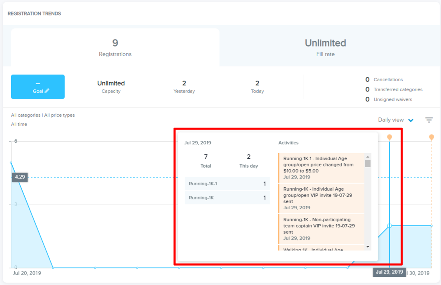441x285 pixels.
Task: Click the Running-1K-1 category row
Action: point(227,184)
